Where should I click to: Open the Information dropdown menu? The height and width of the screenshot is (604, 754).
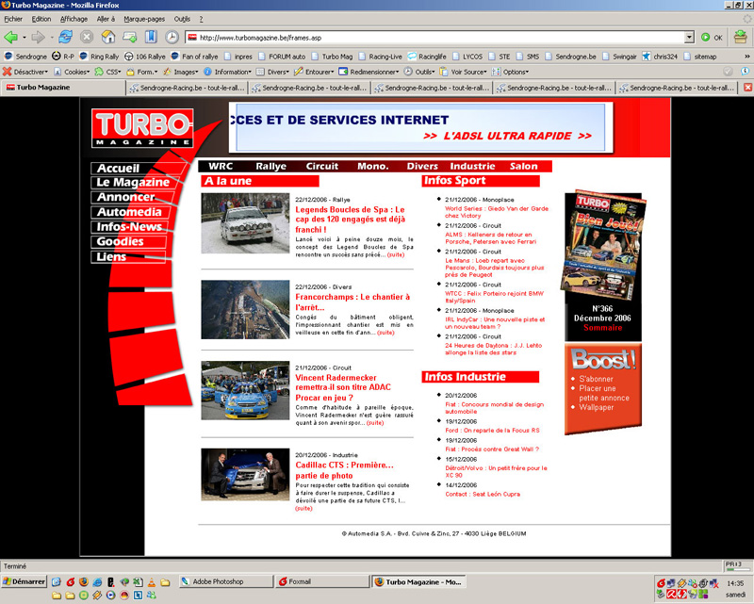pyautogui.click(x=227, y=72)
